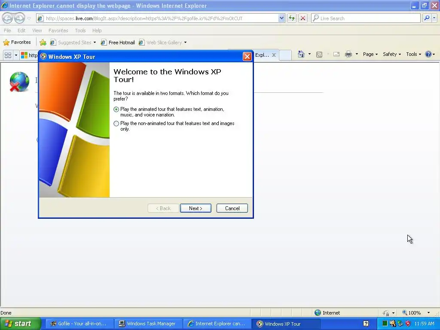440x330 pixels.
Task: Click the Live Search box
Action: [366, 18]
